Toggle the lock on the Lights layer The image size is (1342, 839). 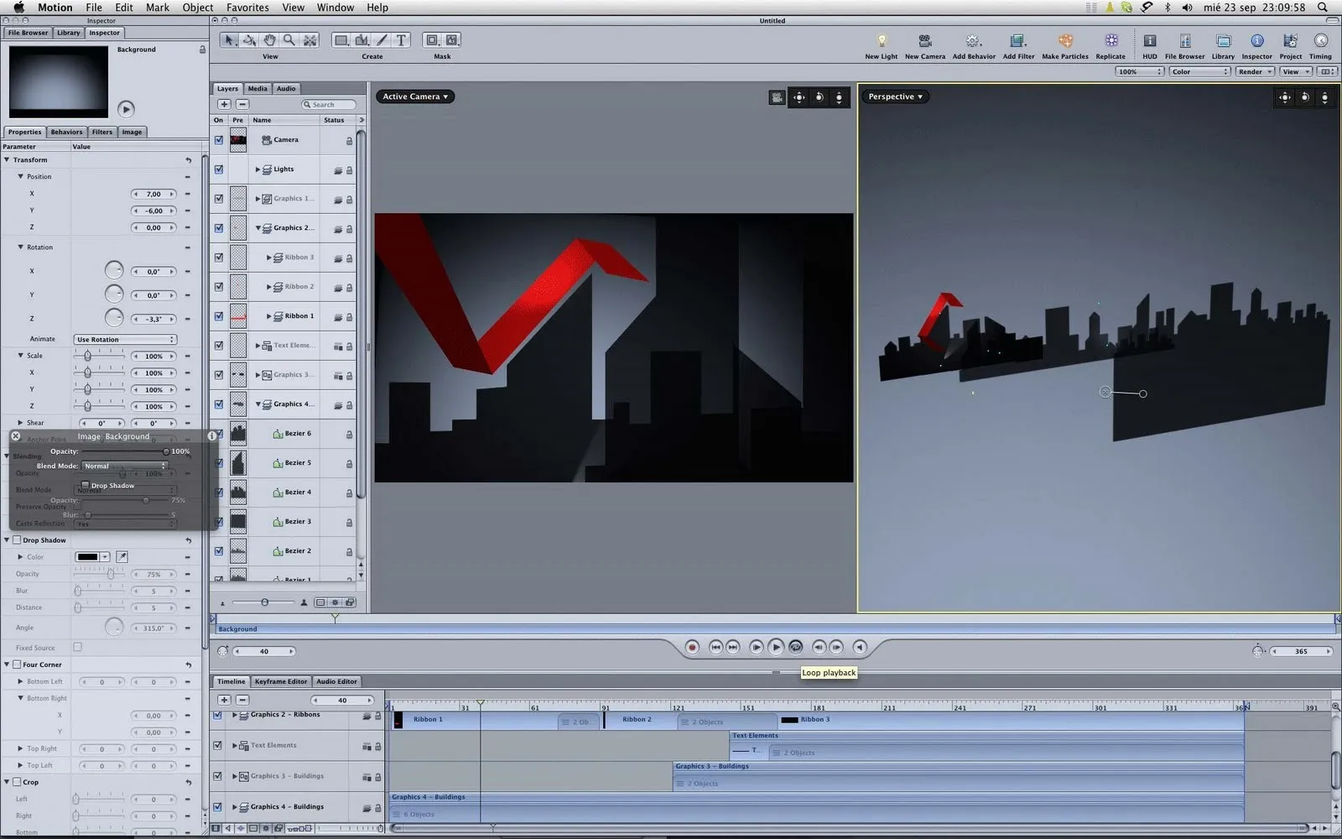[350, 170]
